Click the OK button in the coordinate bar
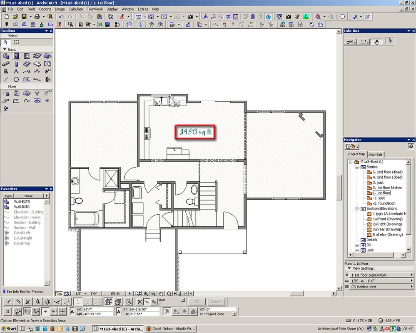 [x=197, y=301]
